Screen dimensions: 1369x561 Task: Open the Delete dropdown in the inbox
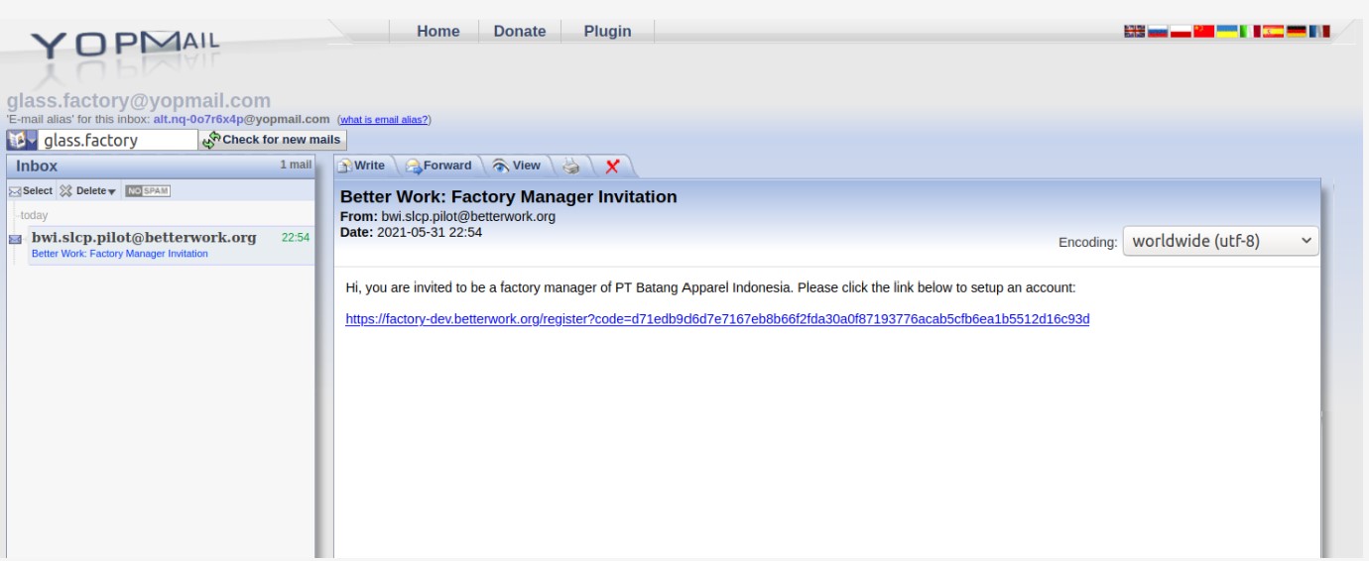(x=87, y=190)
